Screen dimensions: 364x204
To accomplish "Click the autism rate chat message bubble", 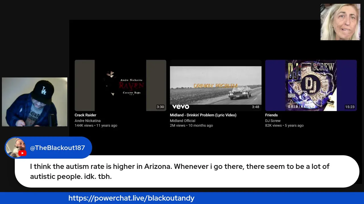I will point(187,171).
